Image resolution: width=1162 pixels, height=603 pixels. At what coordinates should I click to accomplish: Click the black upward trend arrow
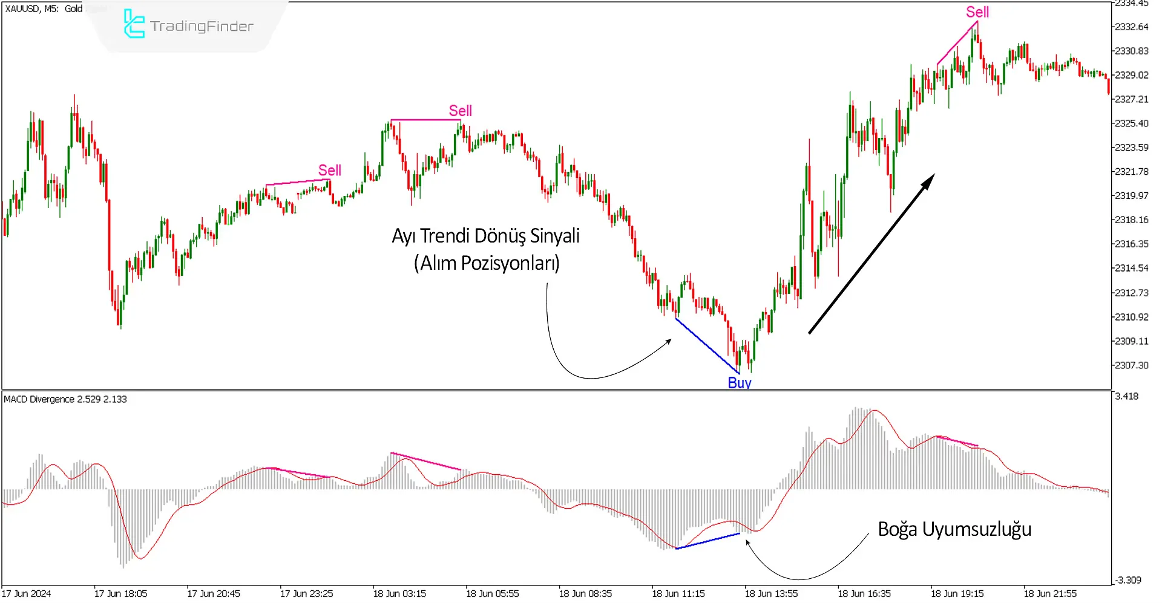point(871,254)
